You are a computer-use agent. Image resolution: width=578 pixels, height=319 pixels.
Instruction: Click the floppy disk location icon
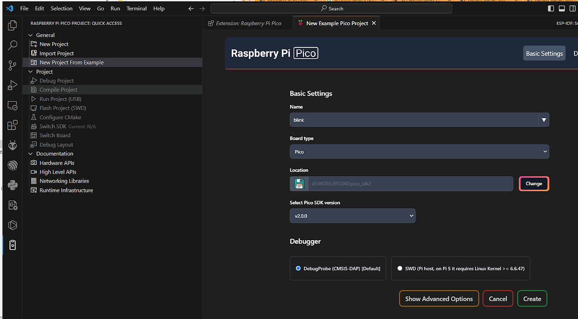click(x=299, y=183)
